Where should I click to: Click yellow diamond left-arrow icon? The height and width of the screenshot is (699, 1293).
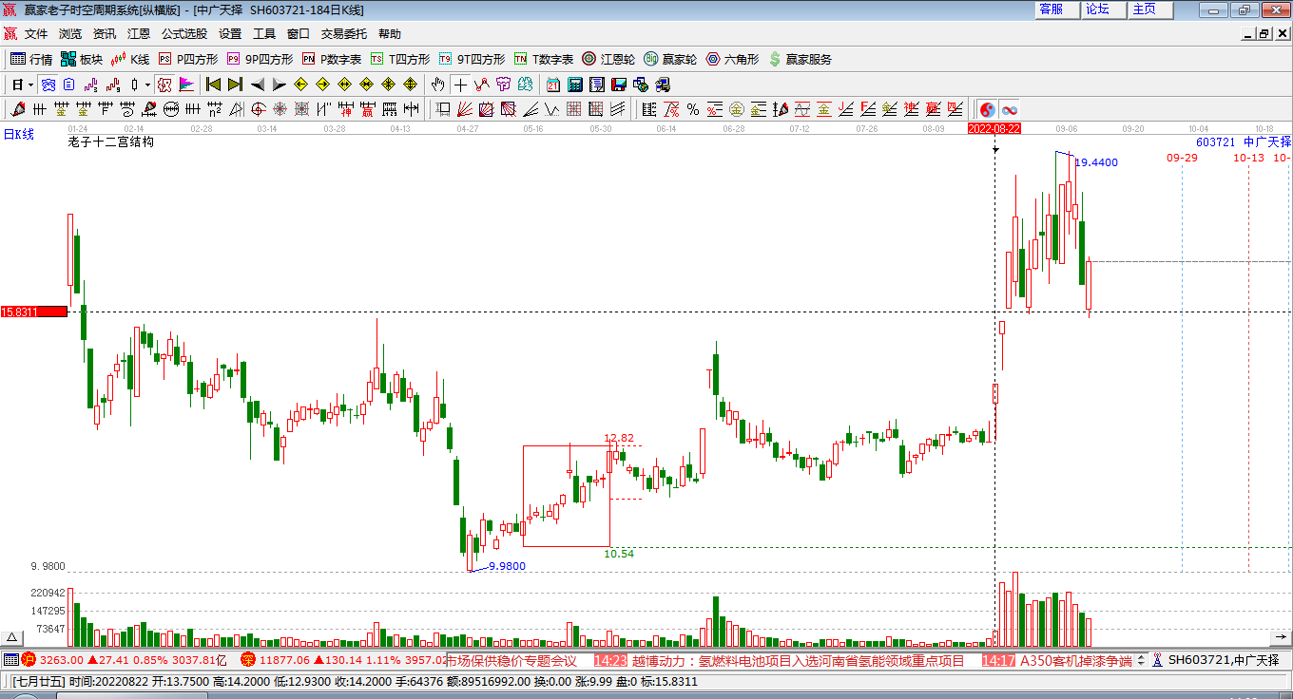coord(300,85)
